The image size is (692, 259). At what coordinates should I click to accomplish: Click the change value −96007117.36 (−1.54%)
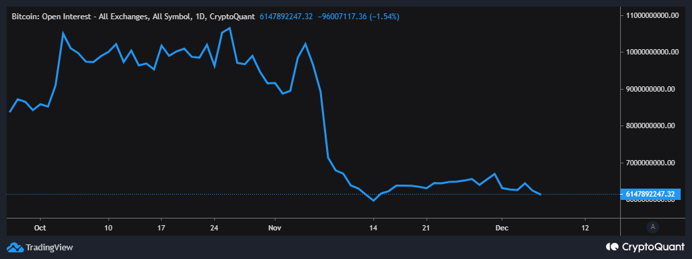(359, 17)
